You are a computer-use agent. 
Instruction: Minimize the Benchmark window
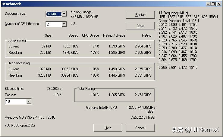point(208,4)
